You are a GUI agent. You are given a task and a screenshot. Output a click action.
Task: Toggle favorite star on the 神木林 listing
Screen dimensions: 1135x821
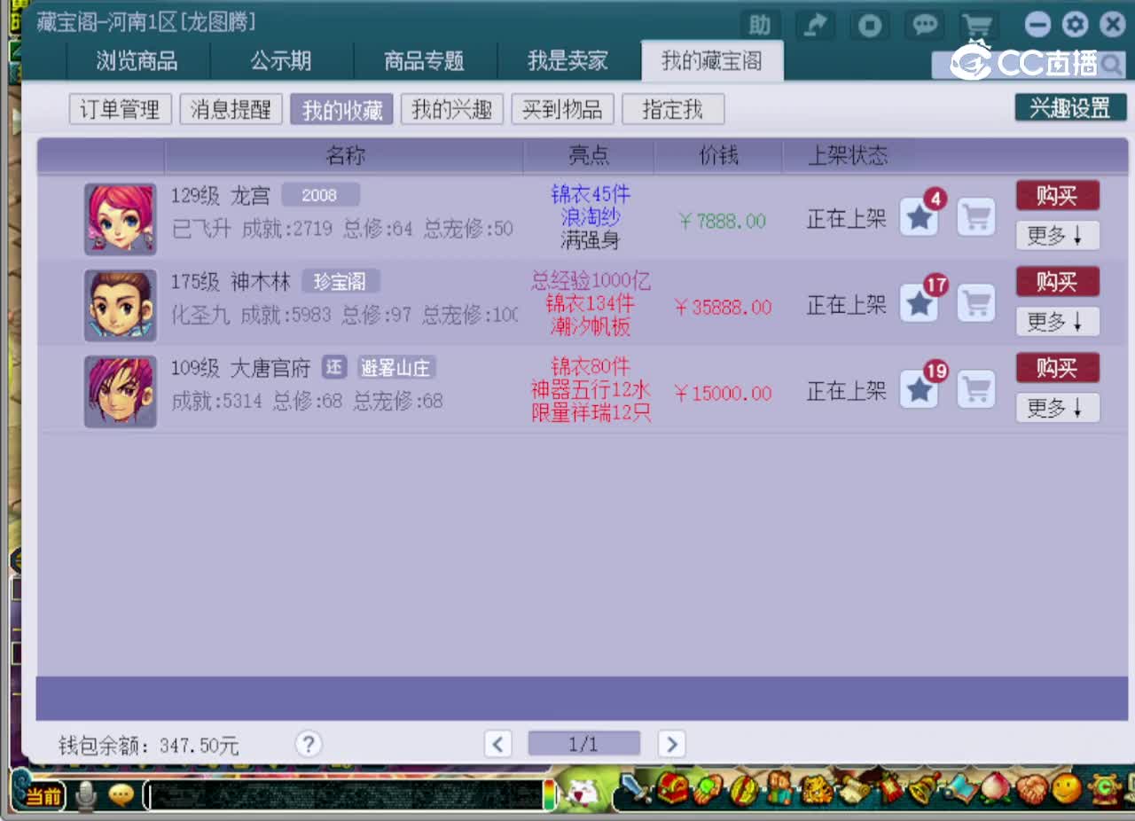tap(919, 303)
